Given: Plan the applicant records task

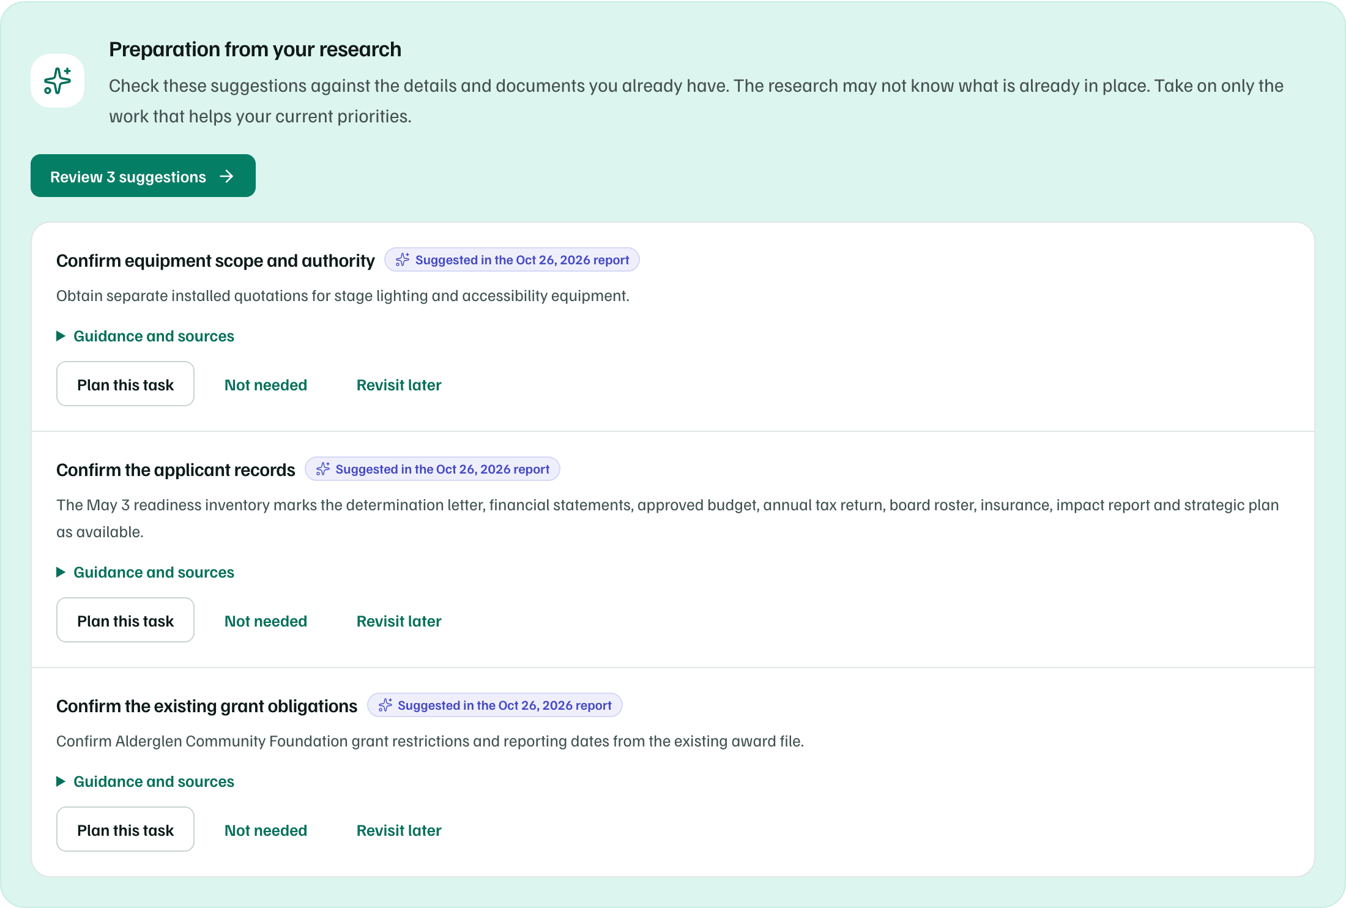Looking at the screenshot, I should pos(125,620).
